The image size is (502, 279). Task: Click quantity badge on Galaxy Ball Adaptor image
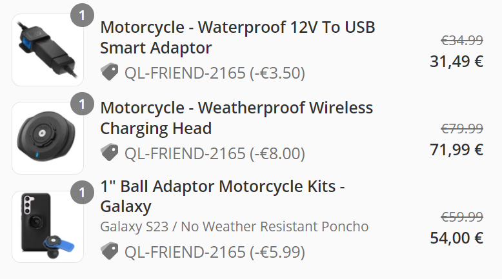[81, 192]
